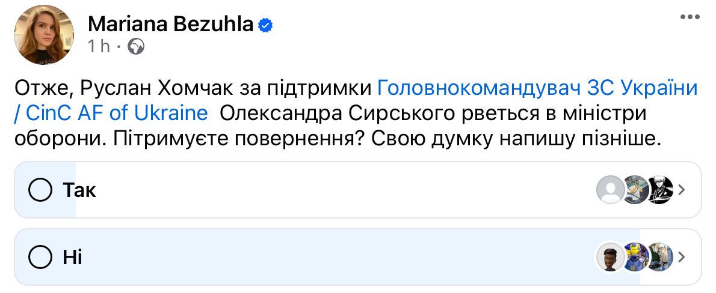Image resolution: width=716 pixels, height=293 pixels.
Task: Choose the Так answer label
Action: [79, 190]
